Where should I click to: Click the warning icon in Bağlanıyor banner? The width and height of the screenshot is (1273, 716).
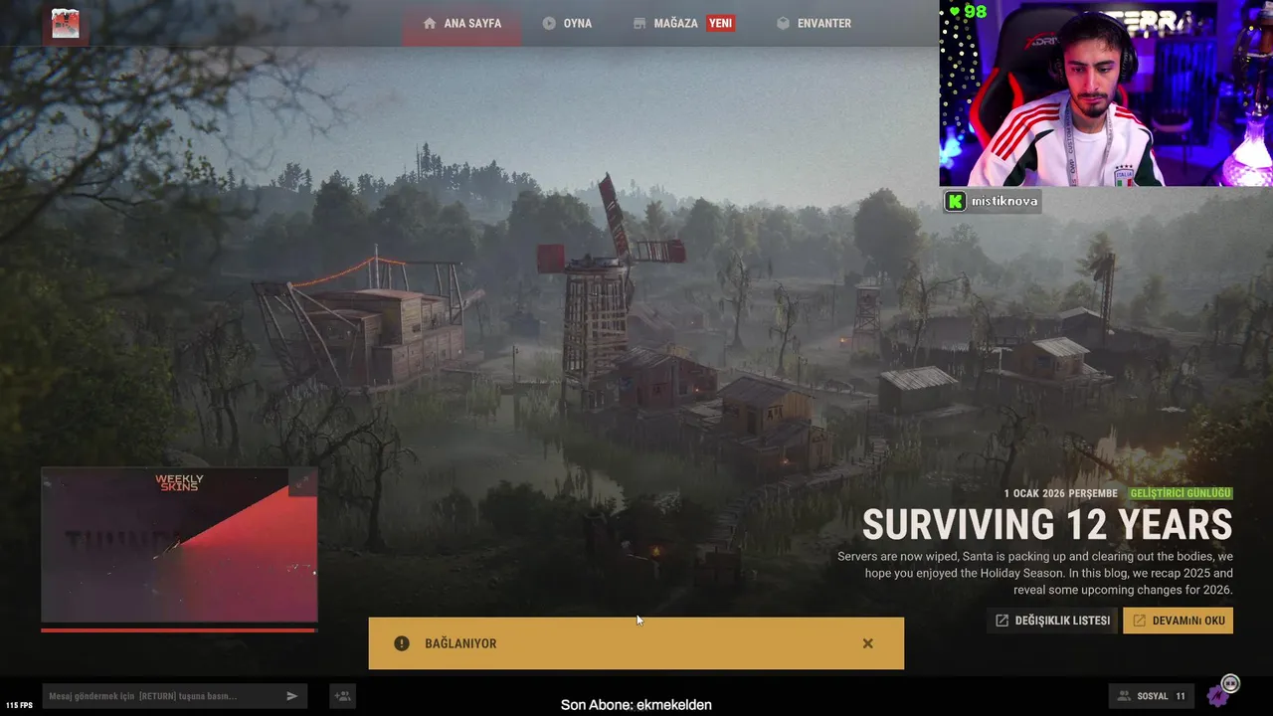tap(402, 643)
